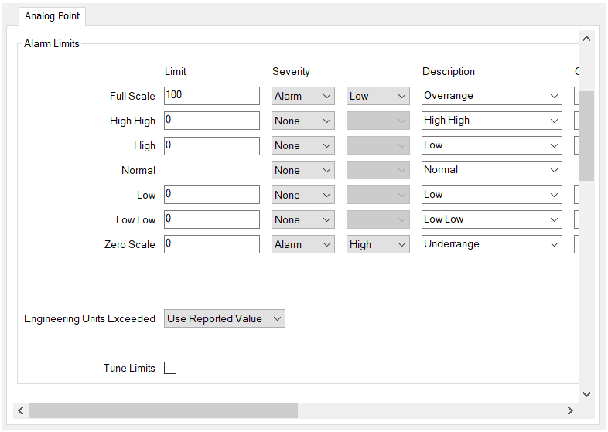Viewport: 608px width, 432px height.
Task: Click the Full Scale limit field
Action: pyautogui.click(x=212, y=96)
